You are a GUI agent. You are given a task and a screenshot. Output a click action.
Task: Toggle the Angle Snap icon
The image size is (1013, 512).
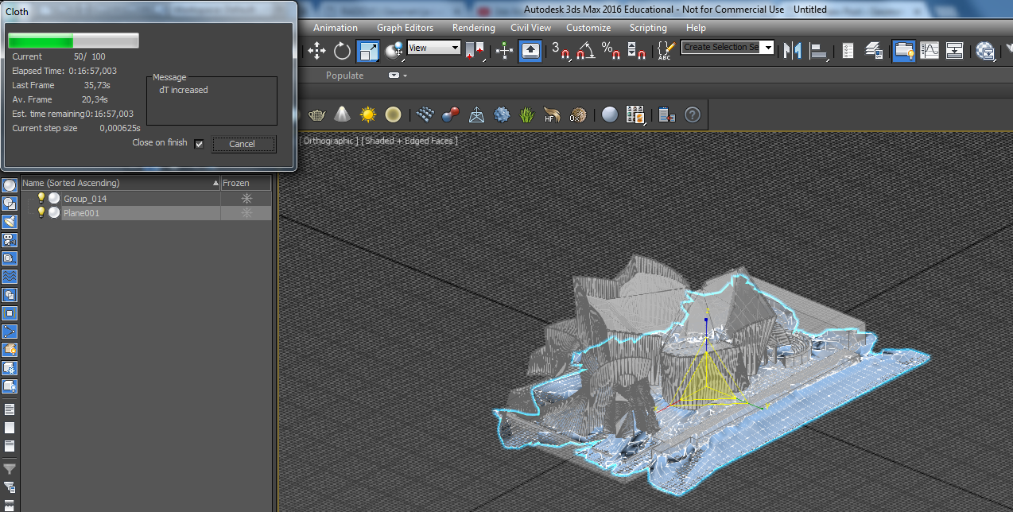[x=586, y=51]
